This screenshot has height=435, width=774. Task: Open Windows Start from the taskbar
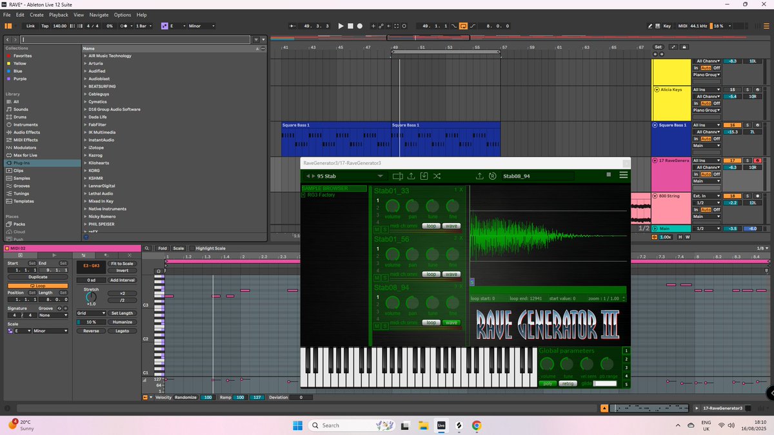[297, 425]
